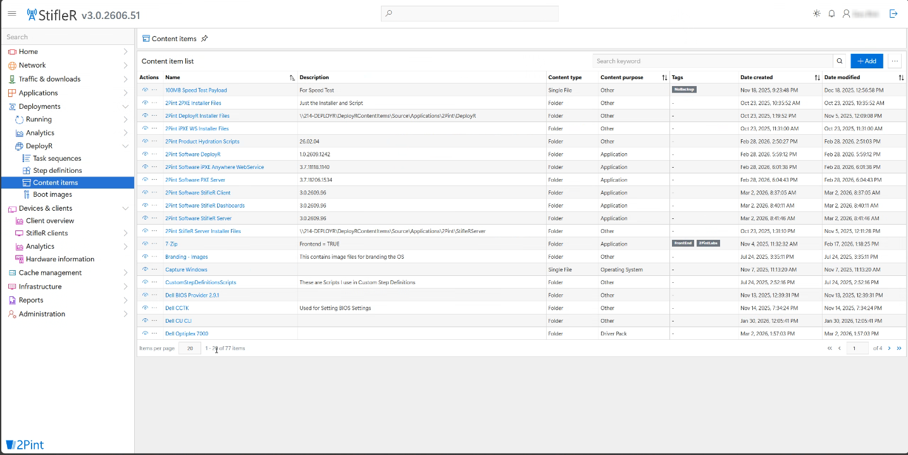
Task: Click the NoBackup tag
Action: [x=684, y=90]
